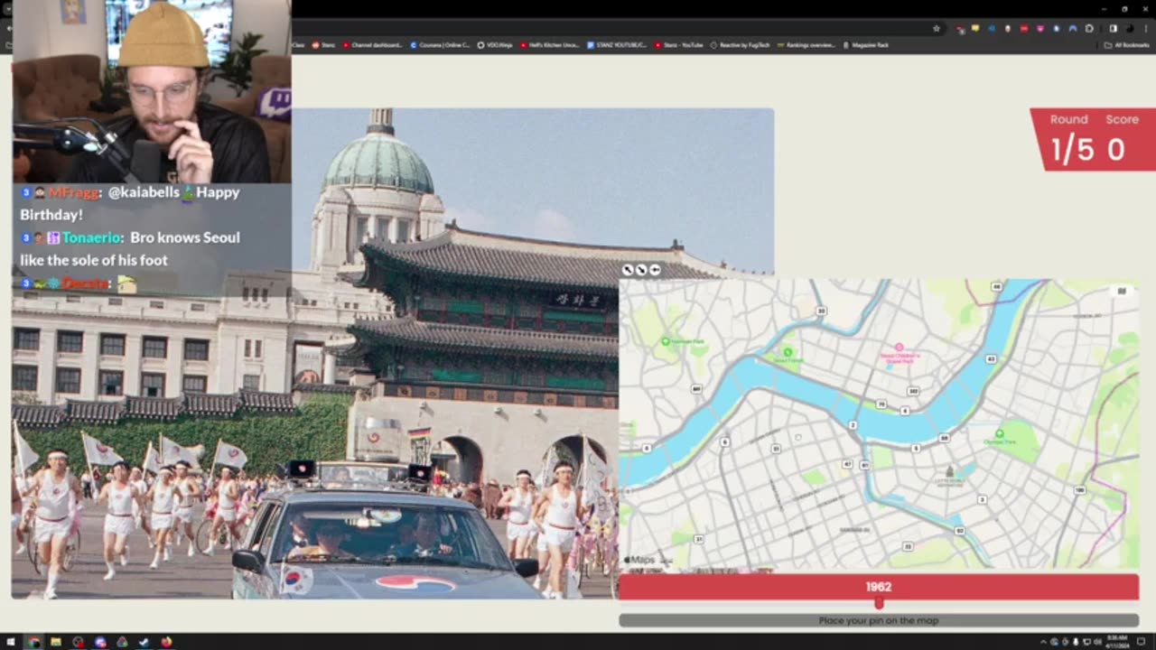1156x650 pixels.
Task: Click the 'Place your pin on the map' button
Action: coord(879,620)
